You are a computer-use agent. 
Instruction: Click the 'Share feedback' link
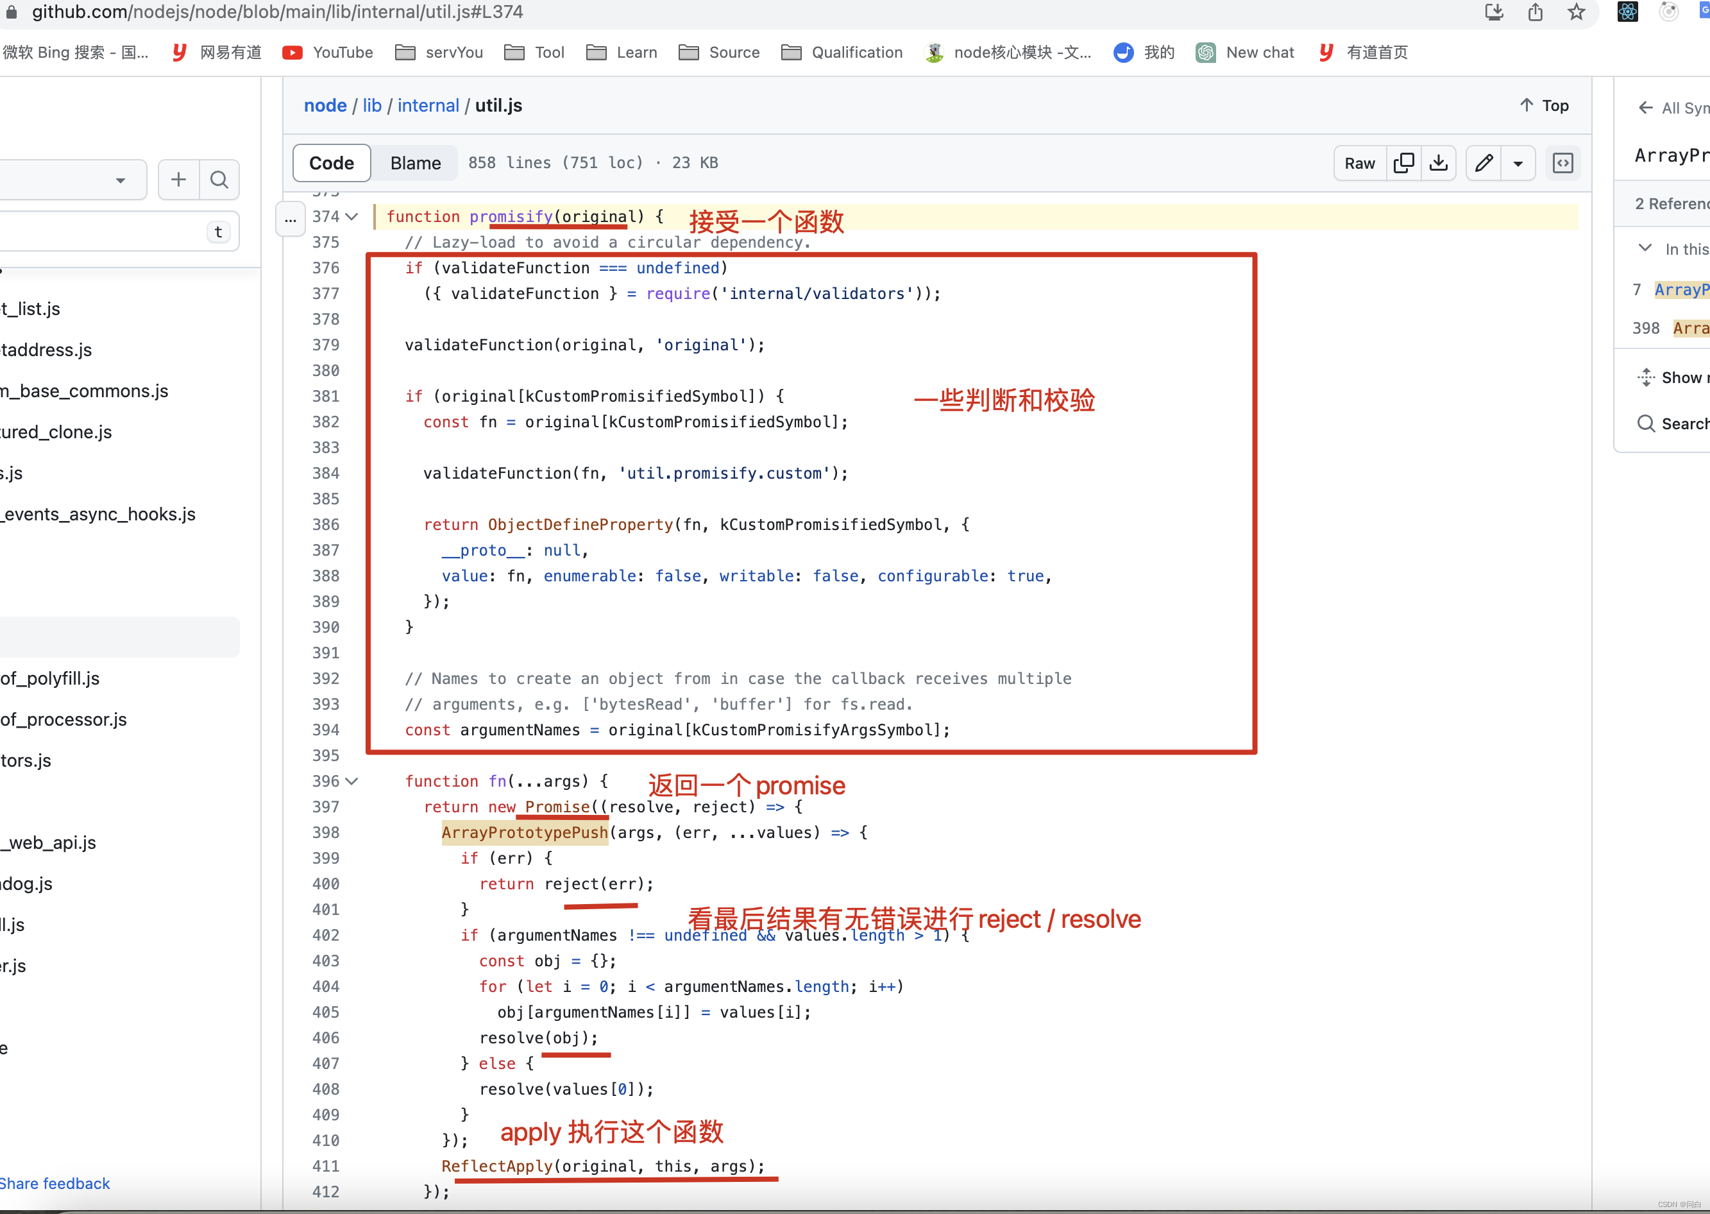pyautogui.click(x=55, y=1183)
